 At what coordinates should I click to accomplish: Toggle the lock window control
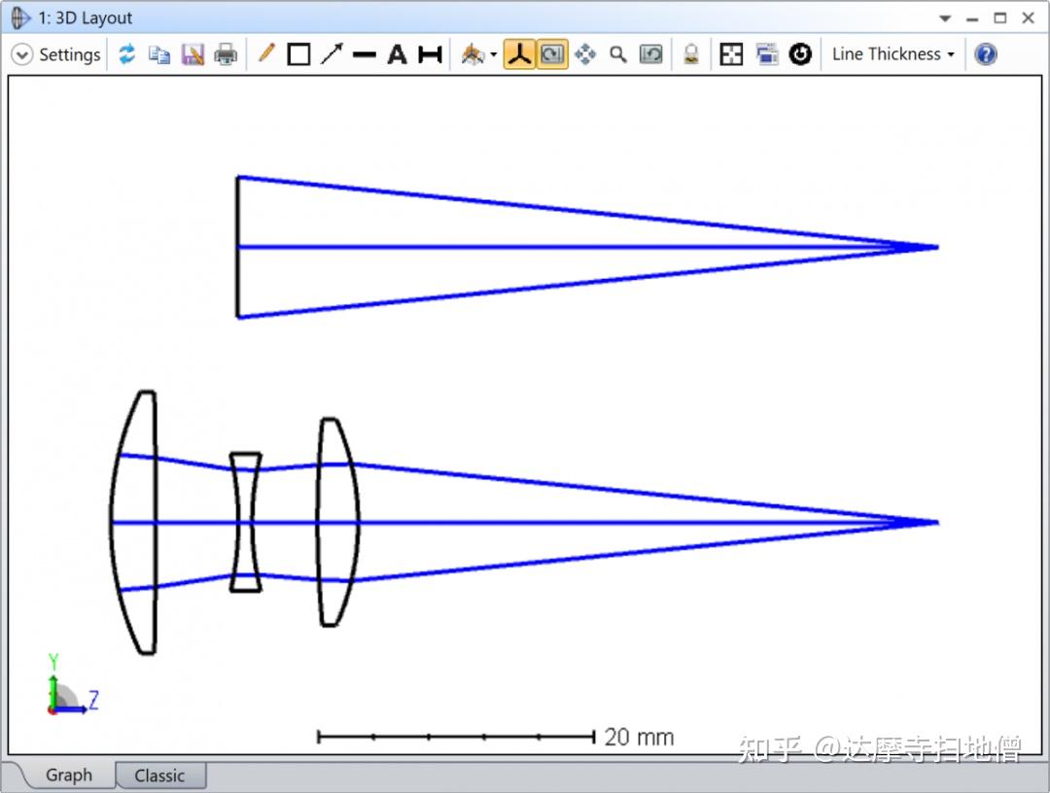[690, 53]
